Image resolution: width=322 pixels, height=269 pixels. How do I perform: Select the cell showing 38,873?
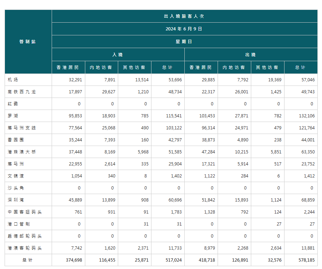201,140
